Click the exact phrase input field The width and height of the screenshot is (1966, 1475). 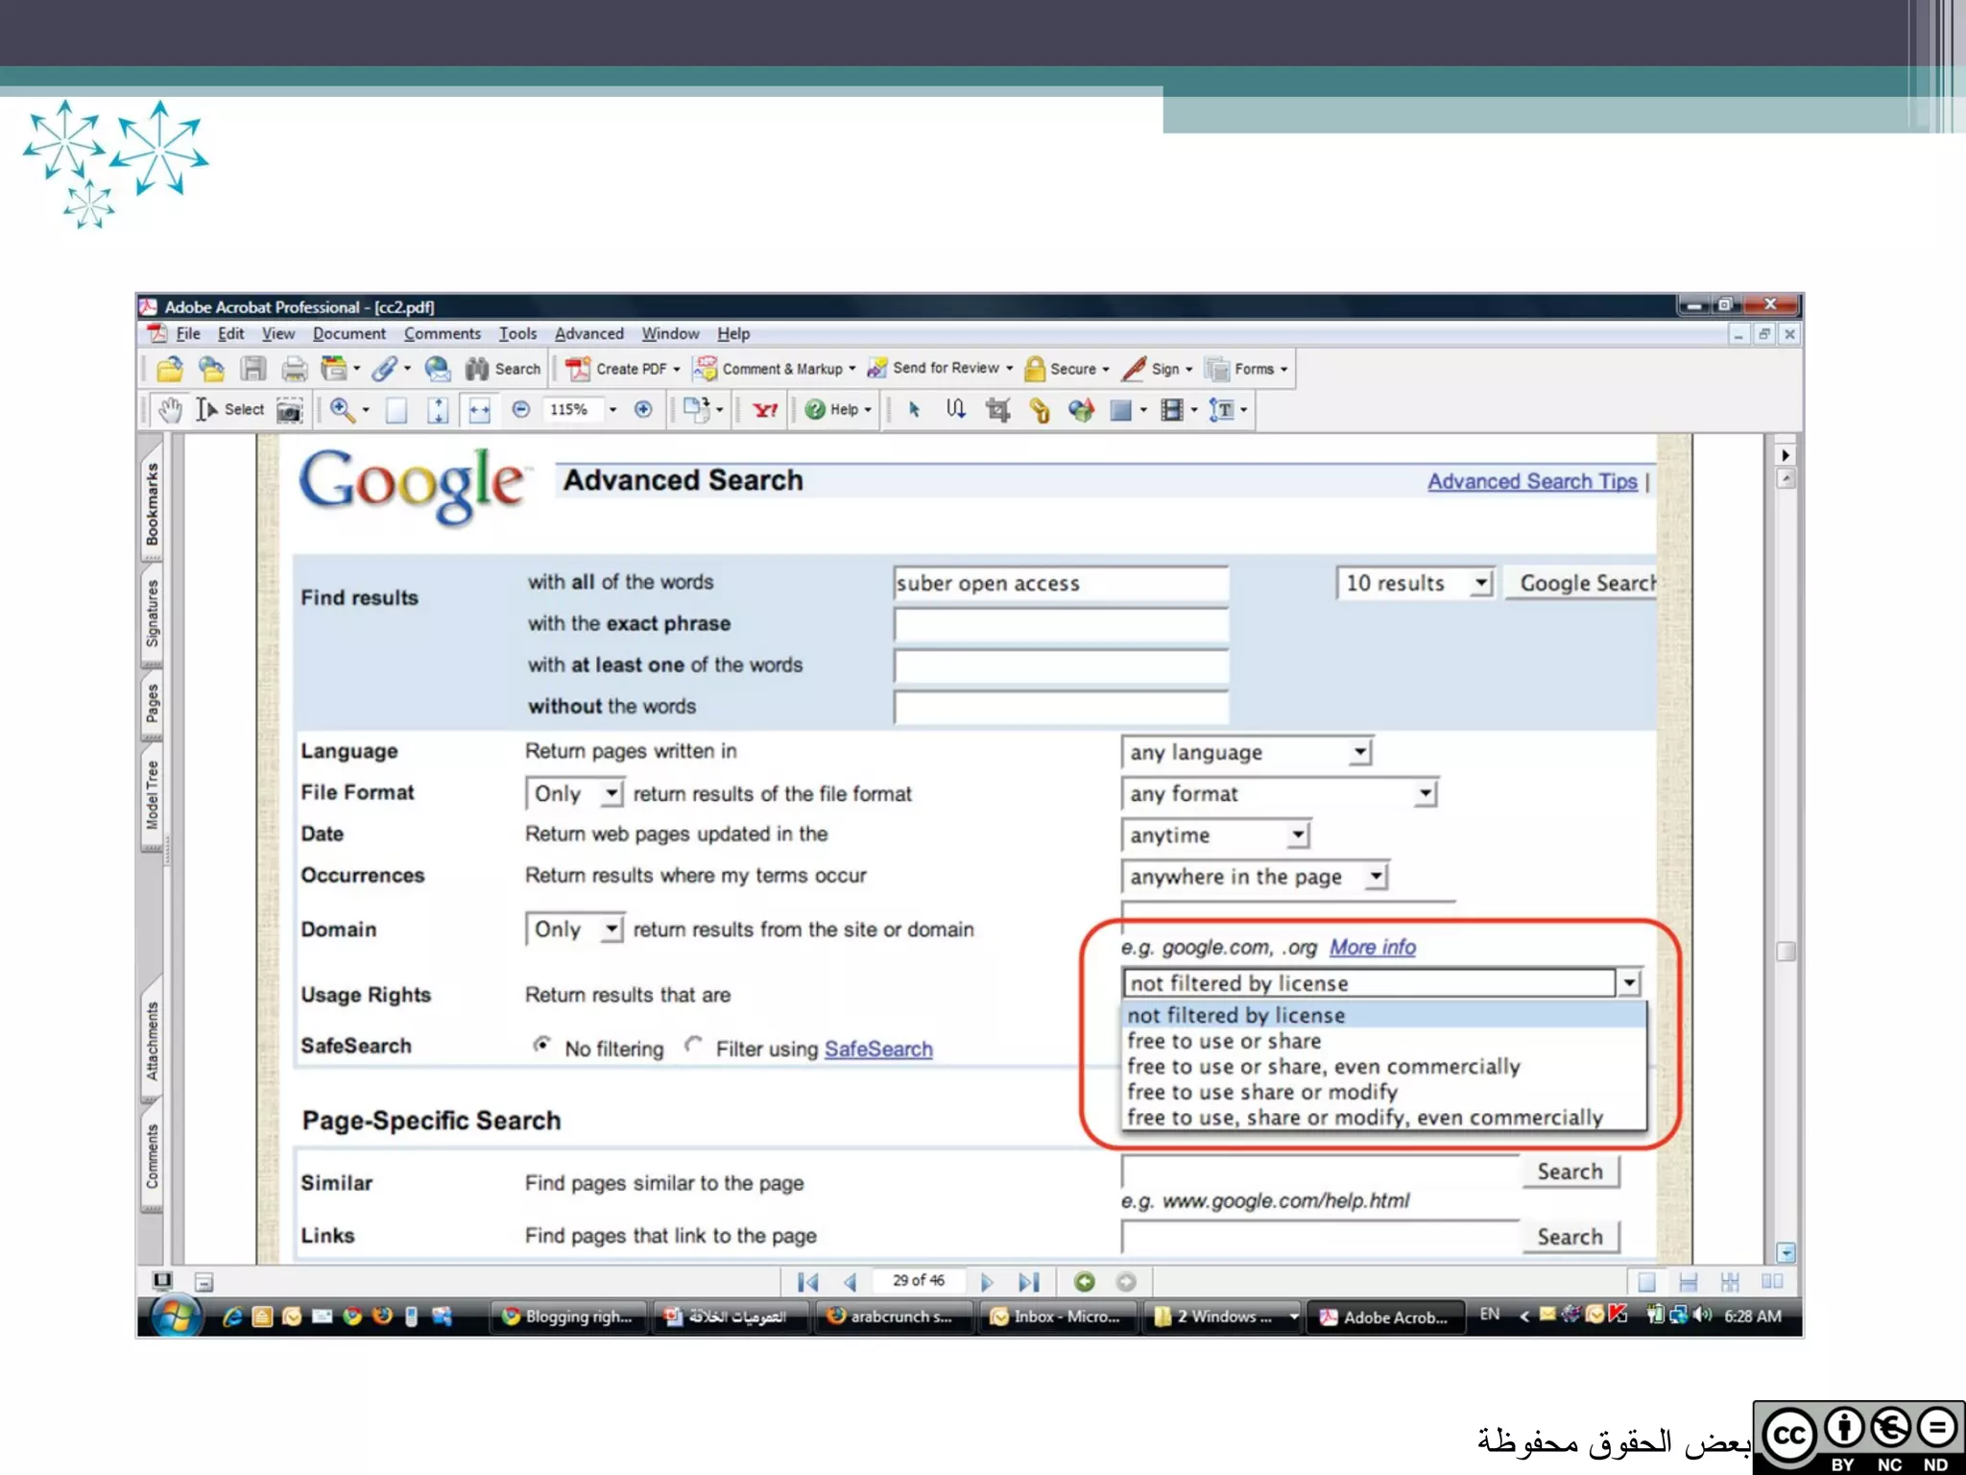1061,625
